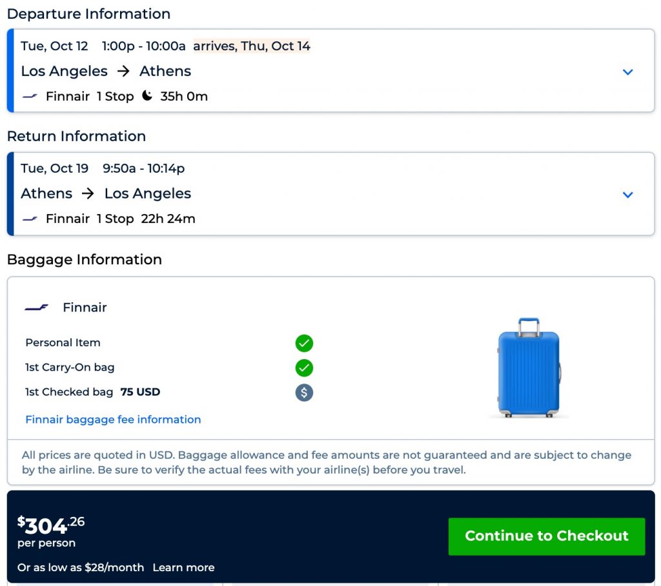Viewport: 661px width, 586px height.
Task: Click the dollar fee icon for 1st Checked bag
Action: tap(304, 393)
